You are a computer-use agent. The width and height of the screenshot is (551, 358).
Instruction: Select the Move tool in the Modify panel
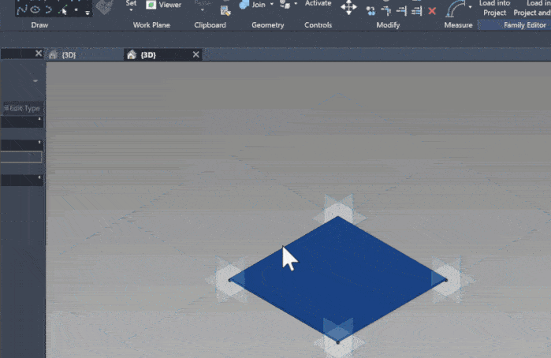point(348,7)
